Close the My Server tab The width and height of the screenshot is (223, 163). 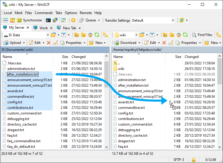pos(28,28)
